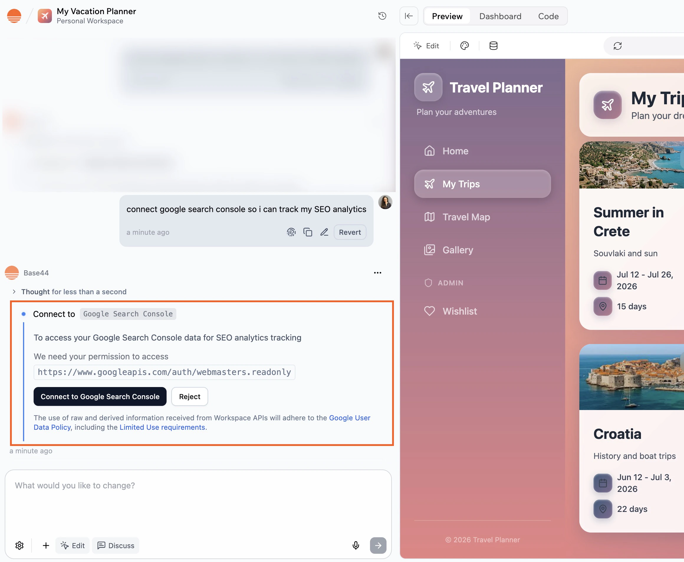684x562 pixels.
Task: Edit the user's message with the pencil icon
Action: (x=324, y=232)
